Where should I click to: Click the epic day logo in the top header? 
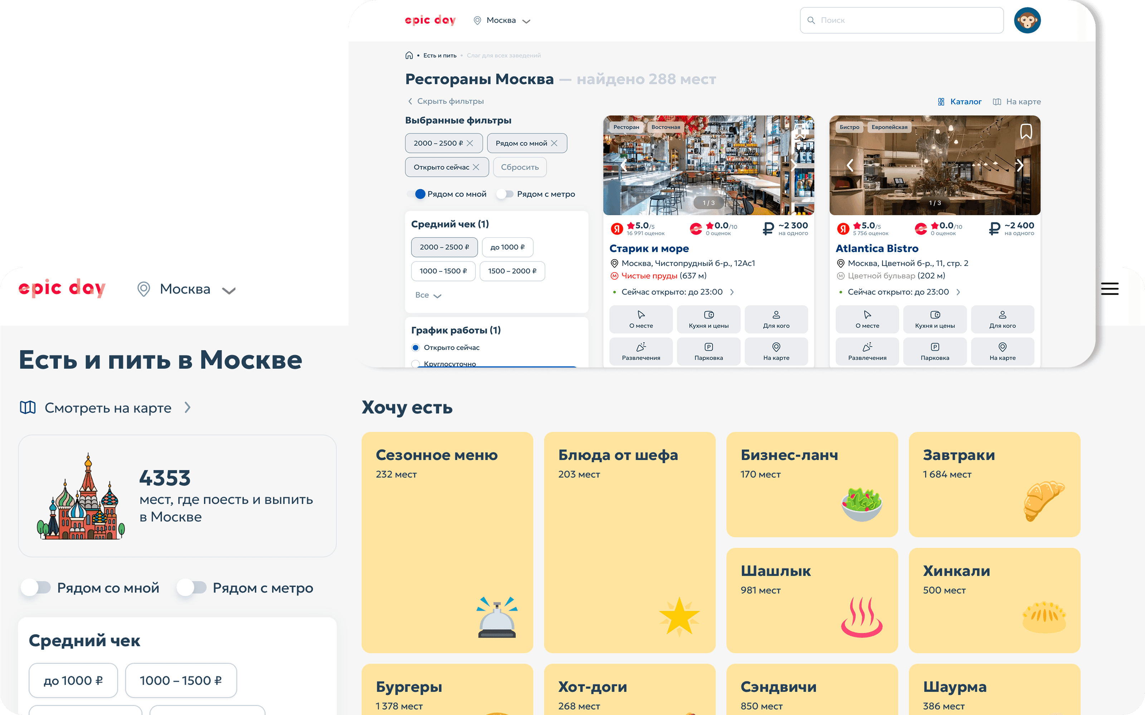(430, 20)
